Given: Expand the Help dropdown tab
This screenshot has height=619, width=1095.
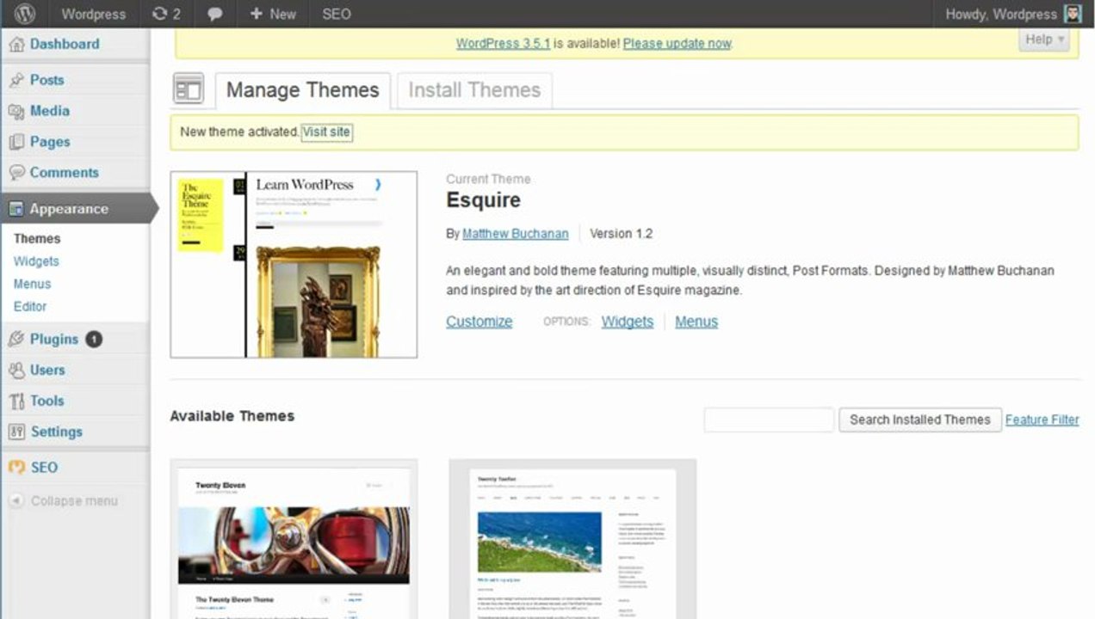Looking at the screenshot, I should click(1044, 40).
